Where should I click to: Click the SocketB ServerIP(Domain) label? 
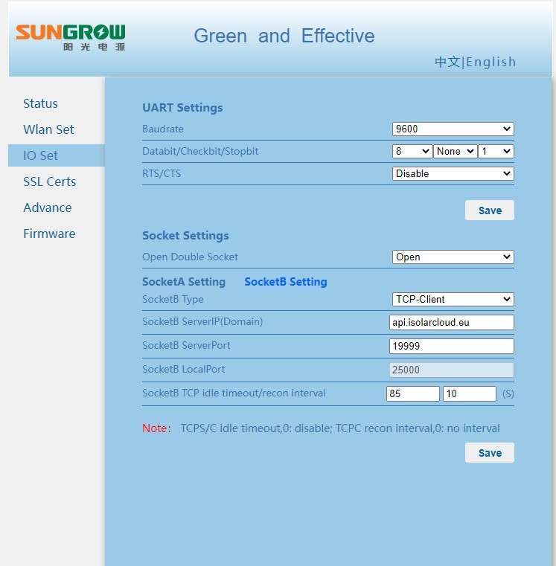[x=202, y=321]
